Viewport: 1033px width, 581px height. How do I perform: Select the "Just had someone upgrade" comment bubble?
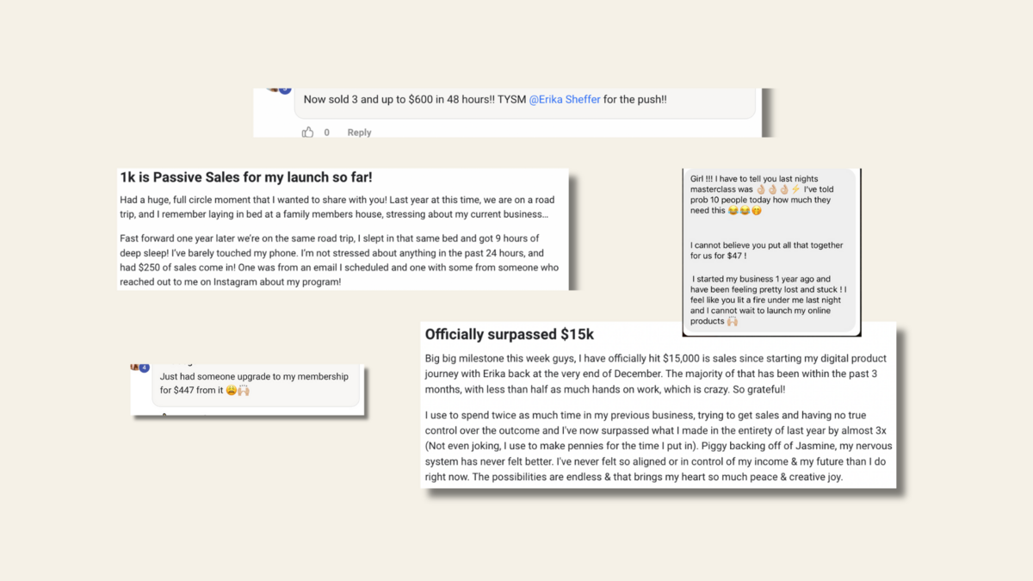256,386
